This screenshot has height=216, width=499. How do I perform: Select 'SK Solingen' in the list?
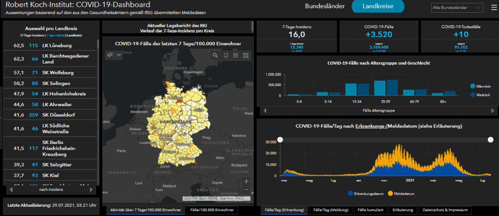click(x=50, y=84)
